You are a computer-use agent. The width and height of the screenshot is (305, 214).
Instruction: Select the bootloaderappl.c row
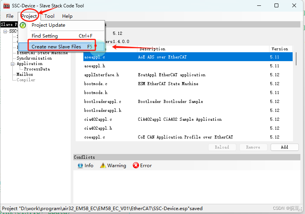tap(188, 101)
